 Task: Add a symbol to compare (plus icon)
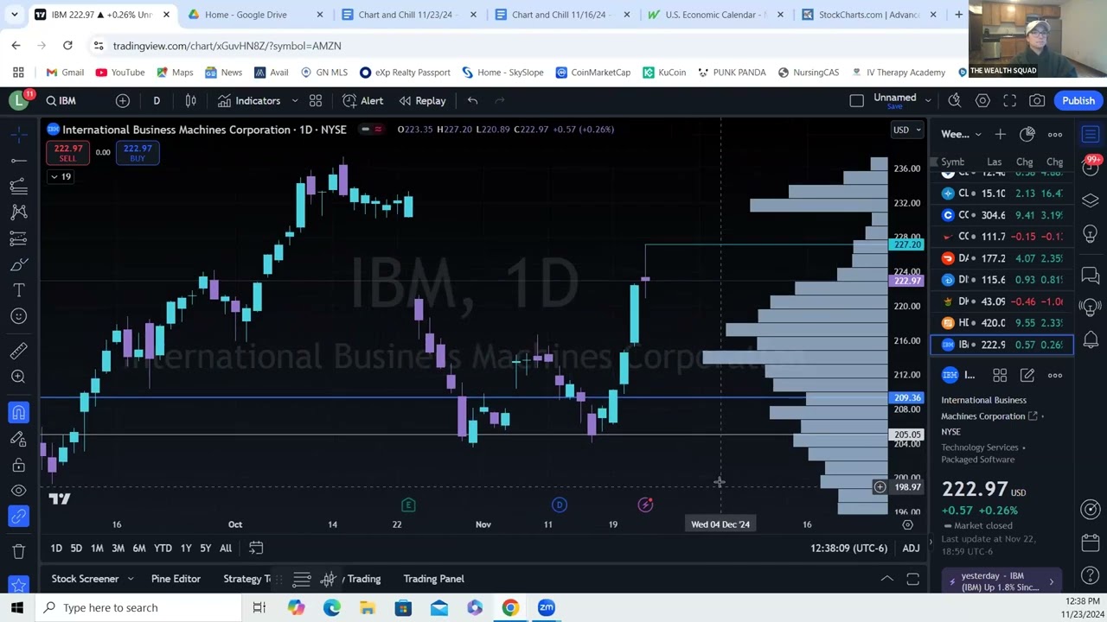tap(123, 101)
